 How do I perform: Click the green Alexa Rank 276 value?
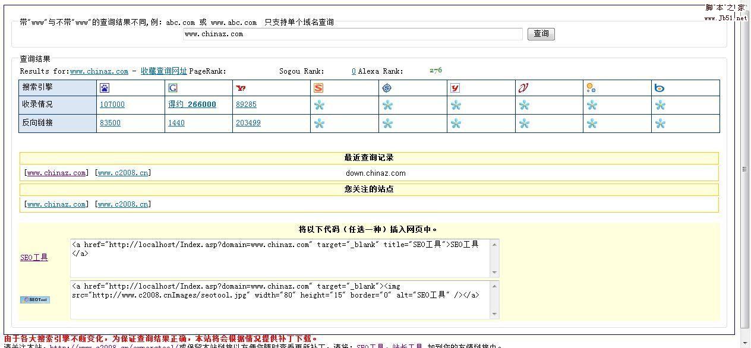click(436, 70)
